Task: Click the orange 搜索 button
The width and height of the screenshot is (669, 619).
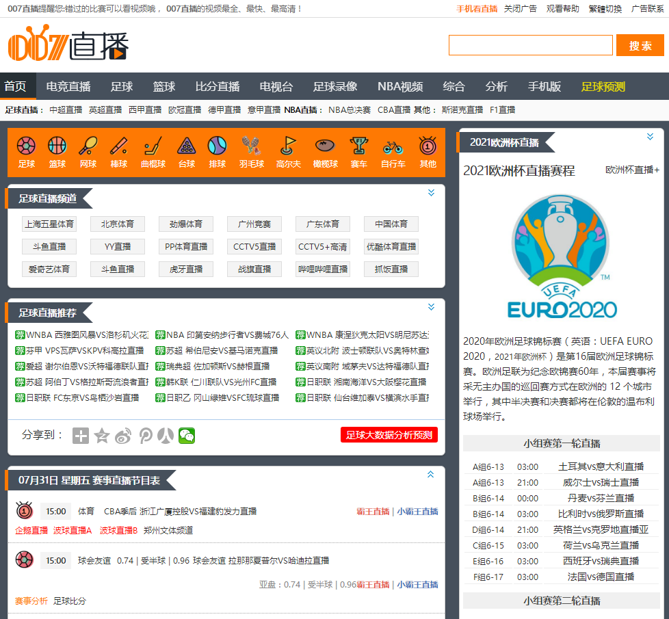Action: coord(640,45)
